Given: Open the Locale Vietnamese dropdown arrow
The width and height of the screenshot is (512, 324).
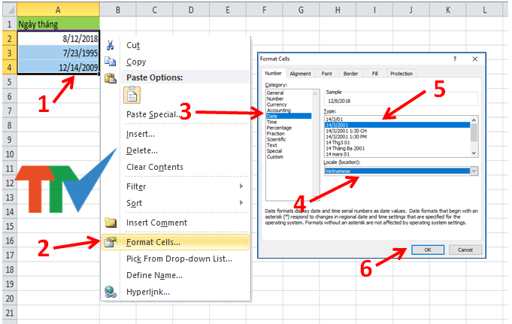Looking at the screenshot, I should (x=474, y=171).
